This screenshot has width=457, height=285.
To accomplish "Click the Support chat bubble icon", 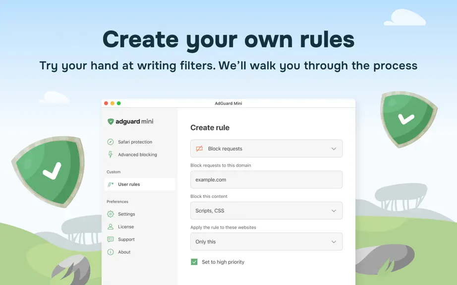I will click(110, 239).
